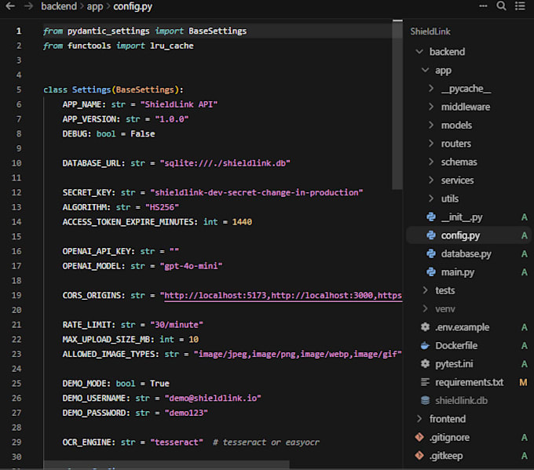Open main.py in the file tree
Image resolution: width=534 pixels, height=470 pixels.
[x=458, y=272]
